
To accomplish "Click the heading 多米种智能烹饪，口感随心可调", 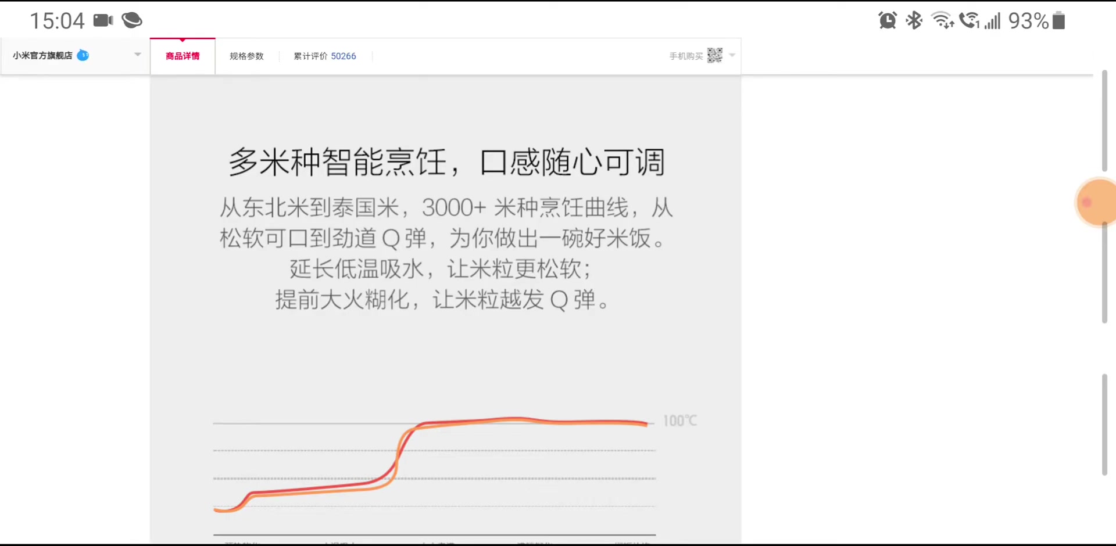I will tap(446, 162).
